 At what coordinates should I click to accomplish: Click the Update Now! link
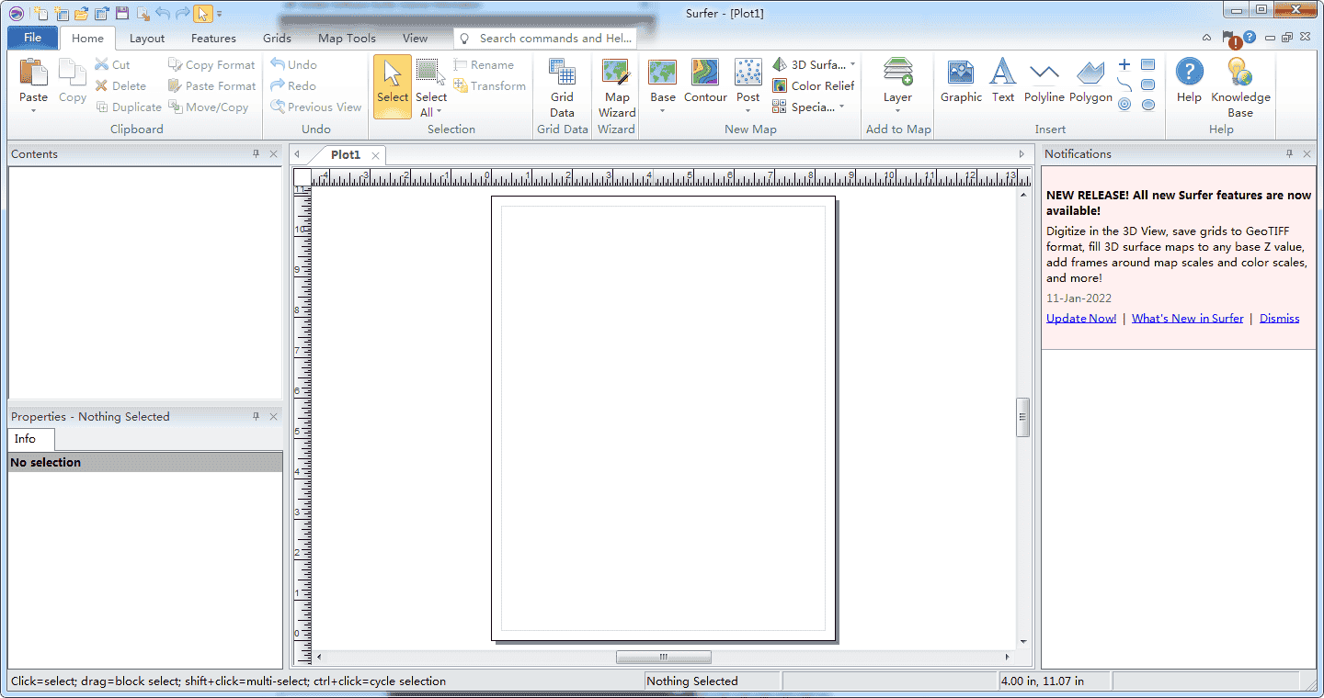tap(1081, 319)
